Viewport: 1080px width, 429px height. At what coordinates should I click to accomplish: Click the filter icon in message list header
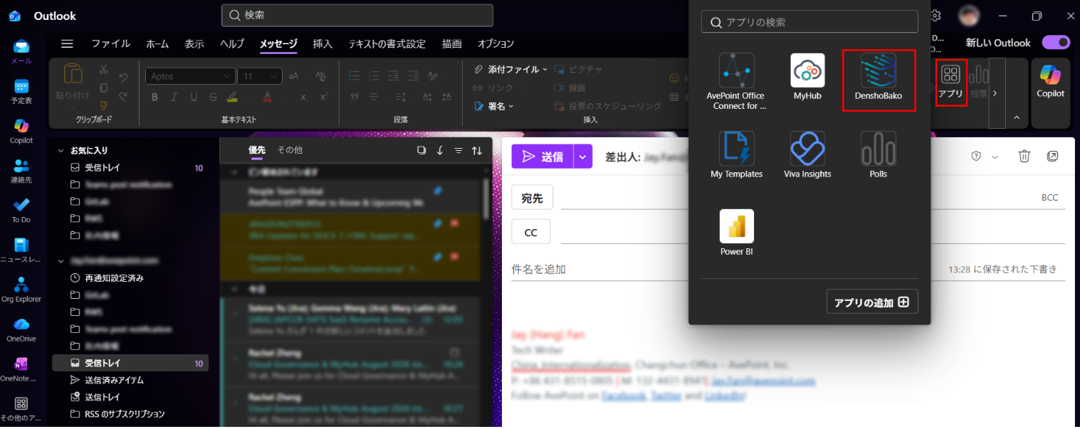click(458, 150)
